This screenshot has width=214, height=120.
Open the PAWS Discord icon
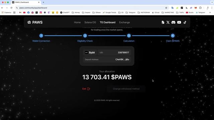[x=173, y=22]
